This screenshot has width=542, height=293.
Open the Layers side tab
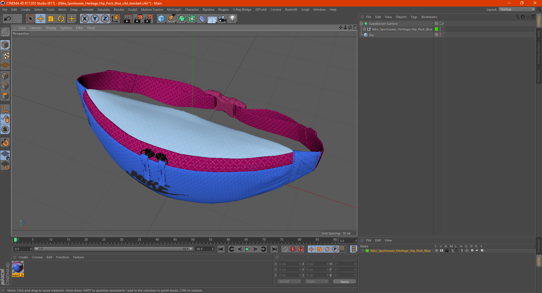539,261
